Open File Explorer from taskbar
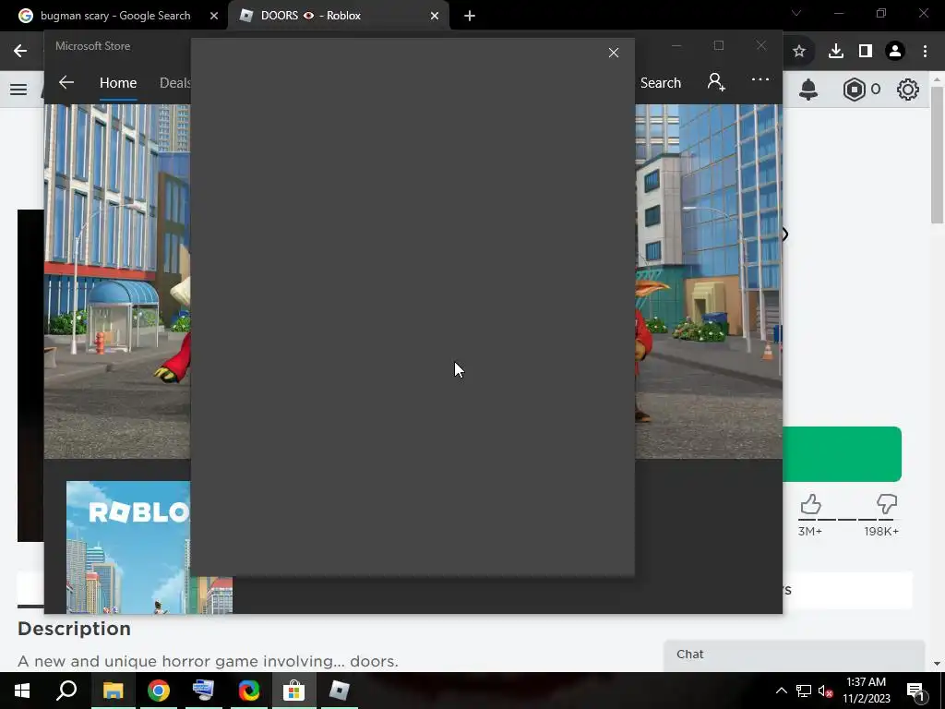This screenshot has height=709, width=945. (x=113, y=691)
